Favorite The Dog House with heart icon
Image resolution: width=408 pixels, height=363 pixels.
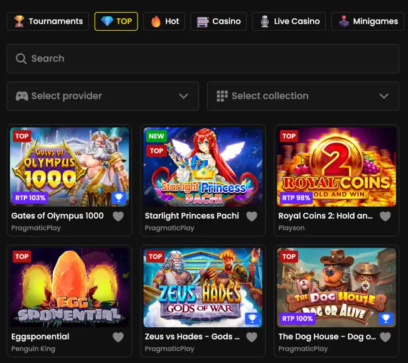tap(385, 337)
